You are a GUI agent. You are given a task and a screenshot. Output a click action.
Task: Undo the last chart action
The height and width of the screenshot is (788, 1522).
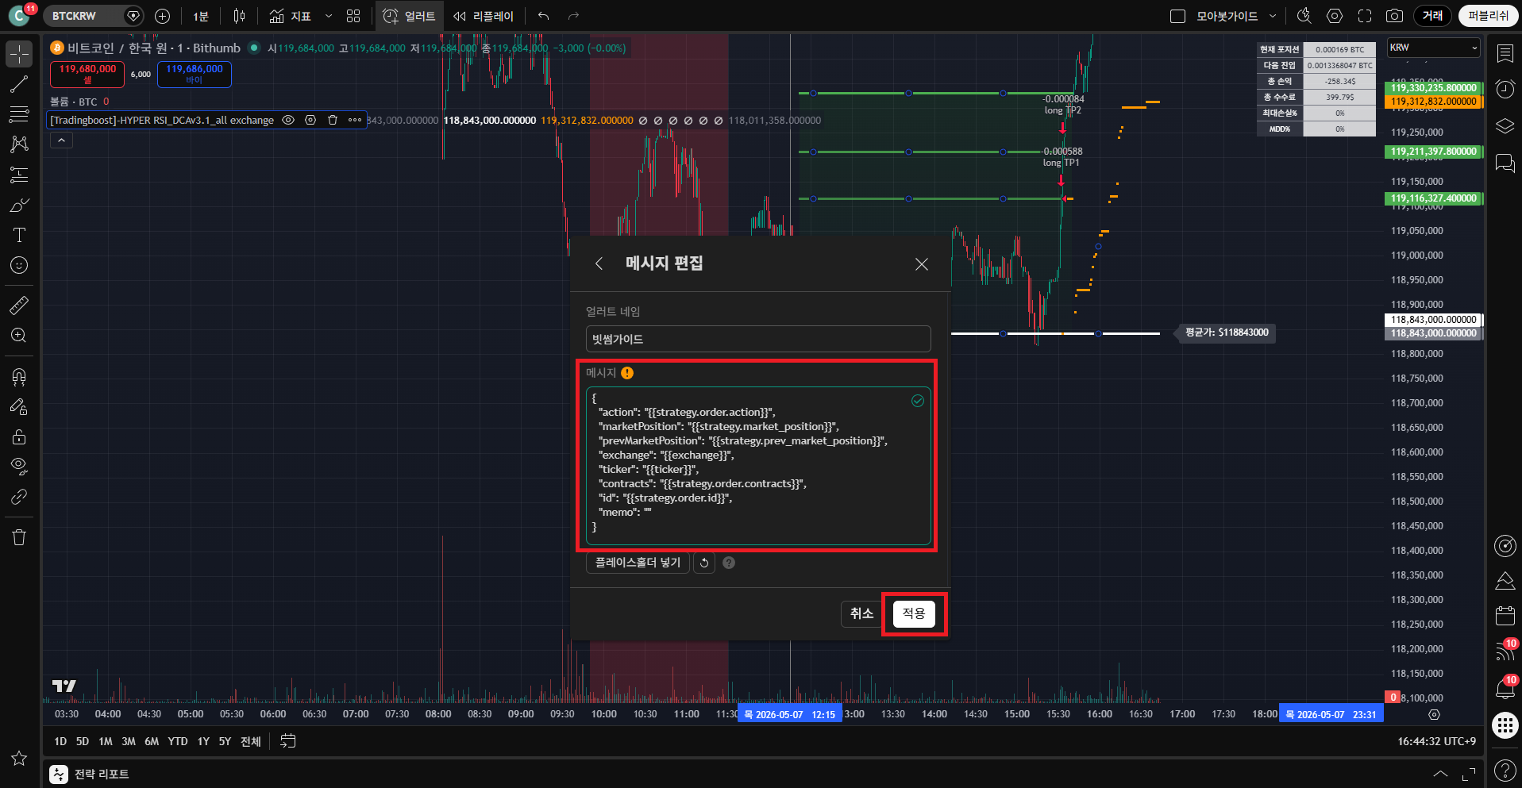[x=543, y=16]
